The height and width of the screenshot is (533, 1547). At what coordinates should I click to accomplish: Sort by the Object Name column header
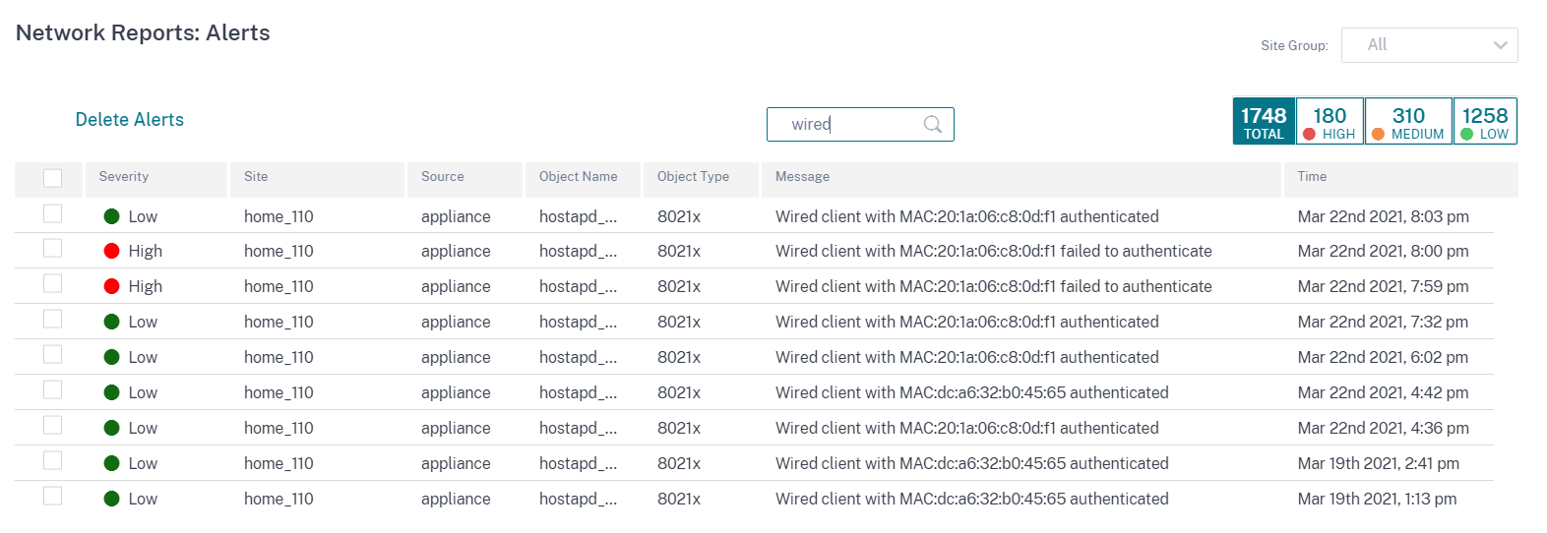pyautogui.click(x=579, y=177)
